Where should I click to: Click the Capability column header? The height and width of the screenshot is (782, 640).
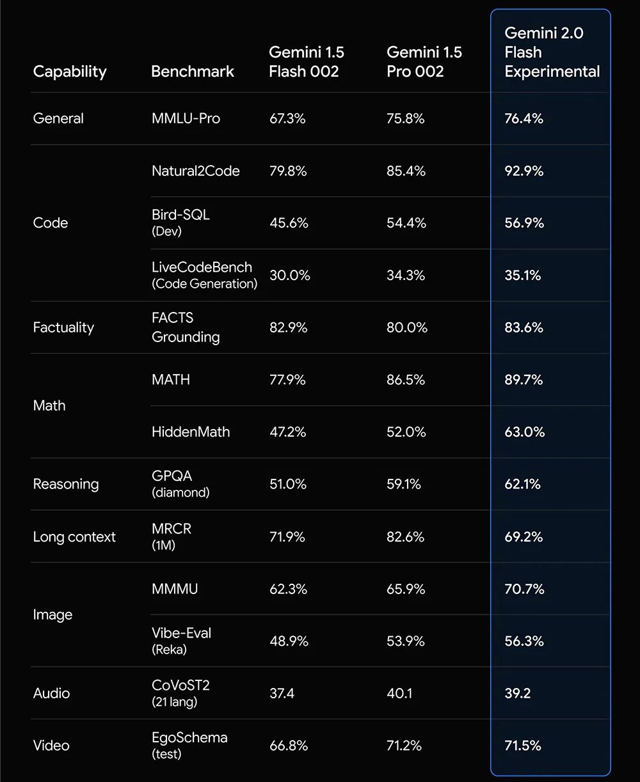pos(70,71)
